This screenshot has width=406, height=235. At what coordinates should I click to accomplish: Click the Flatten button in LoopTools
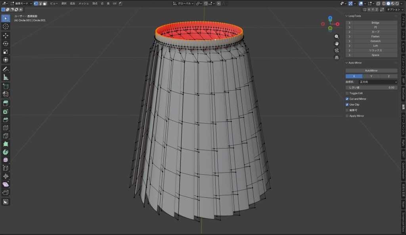375,37
